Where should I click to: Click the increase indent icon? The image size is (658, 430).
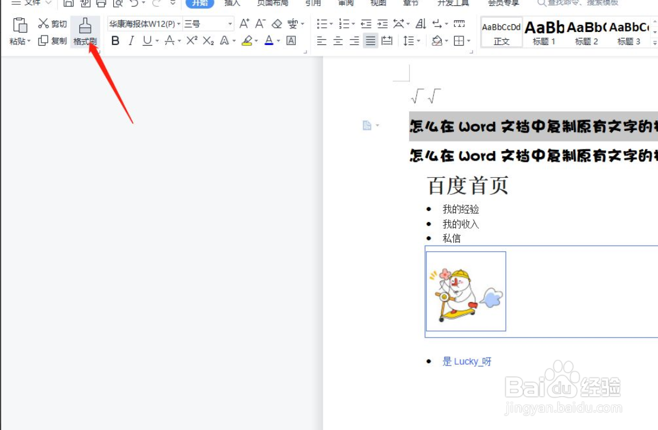(382, 24)
